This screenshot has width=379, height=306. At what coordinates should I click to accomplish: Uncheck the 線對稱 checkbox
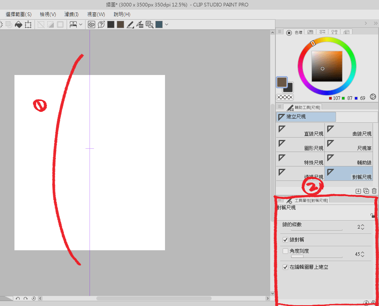click(x=286, y=239)
